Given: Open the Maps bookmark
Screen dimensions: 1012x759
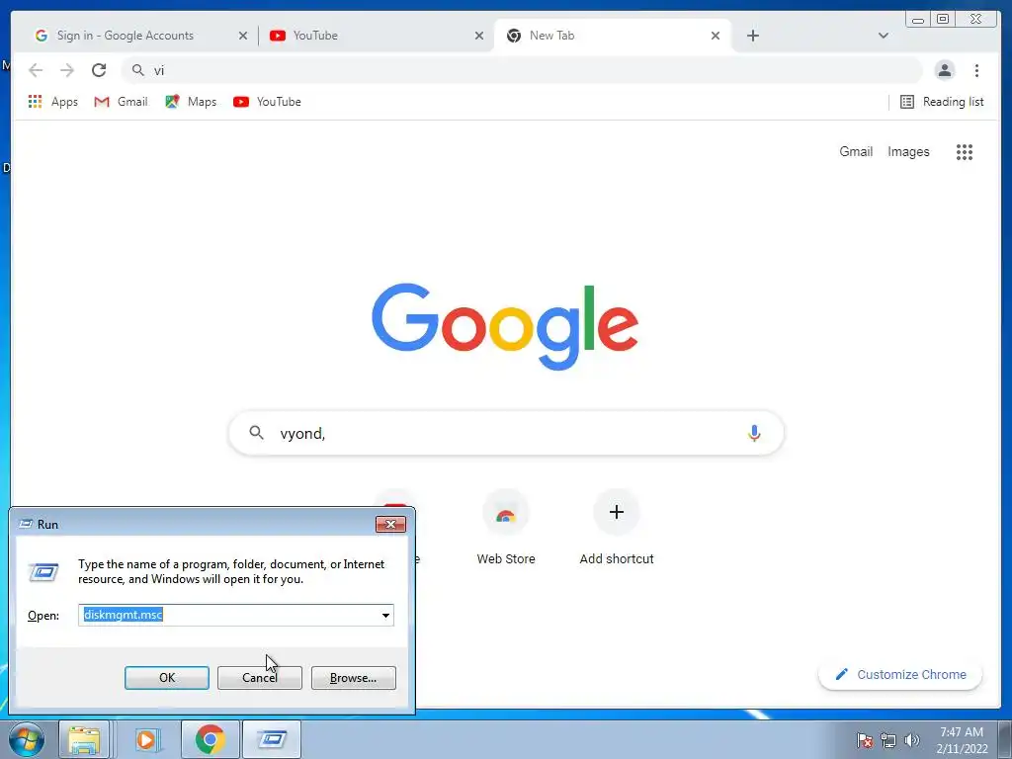Looking at the screenshot, I should 191,102.
